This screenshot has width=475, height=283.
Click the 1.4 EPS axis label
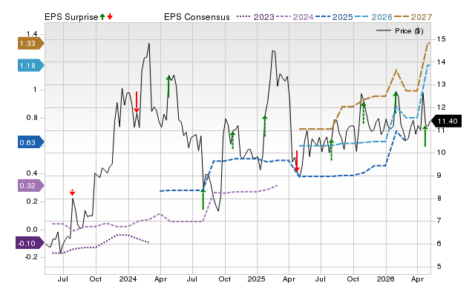point(32,34)
